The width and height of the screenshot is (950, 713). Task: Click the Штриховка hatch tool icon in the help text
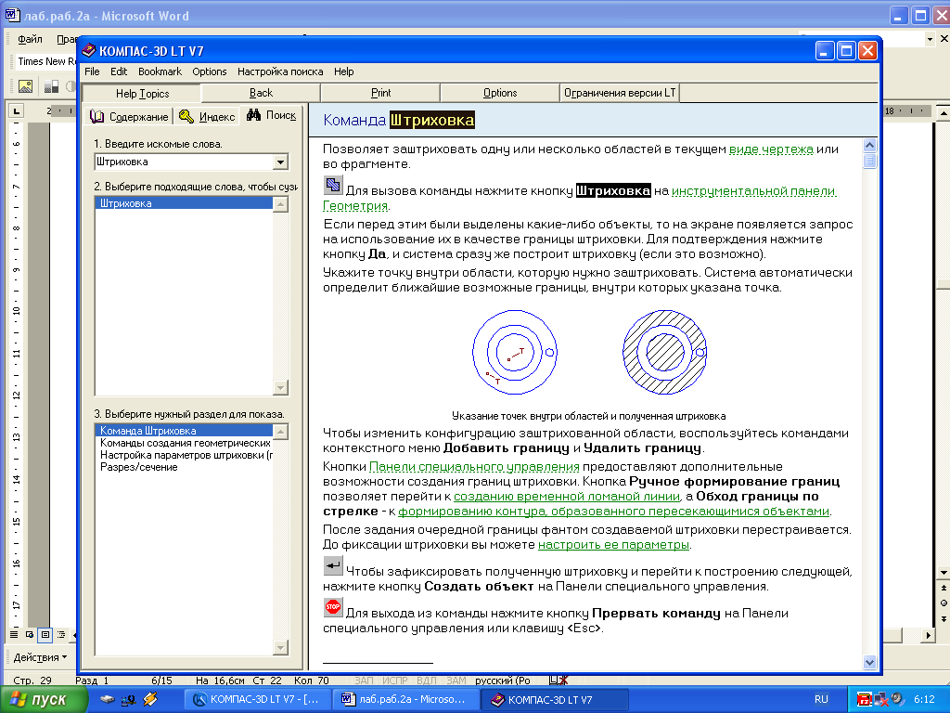click(x=333, y=185)
